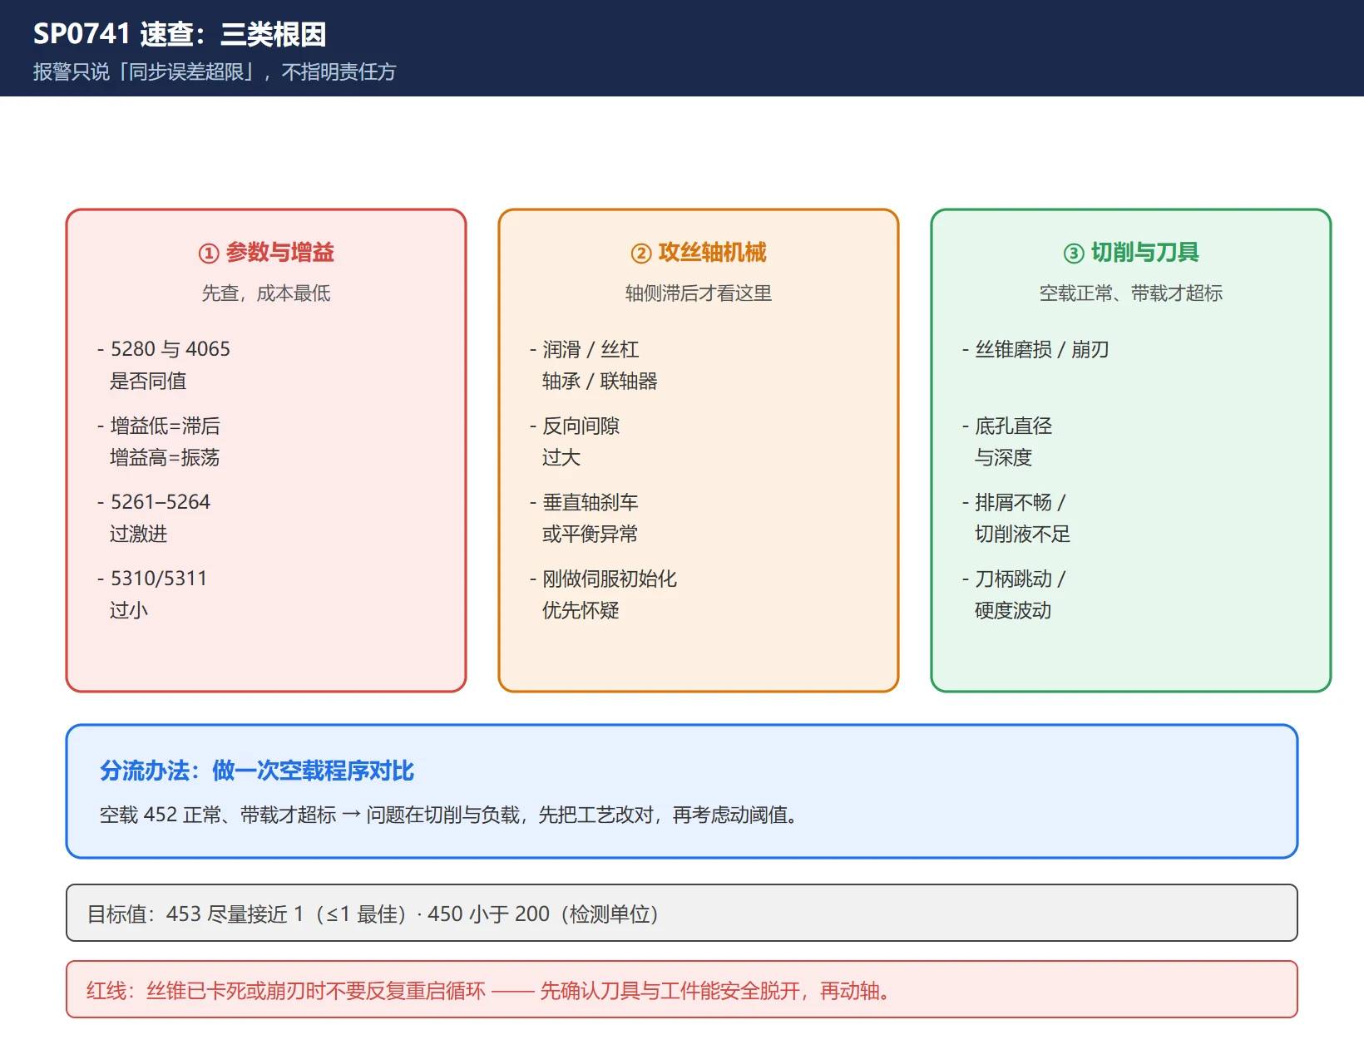Click the heading "② 攻丝轴机械"
Image resolution: width=1364 pixels, height=1064 pixels.
[699, 252]
